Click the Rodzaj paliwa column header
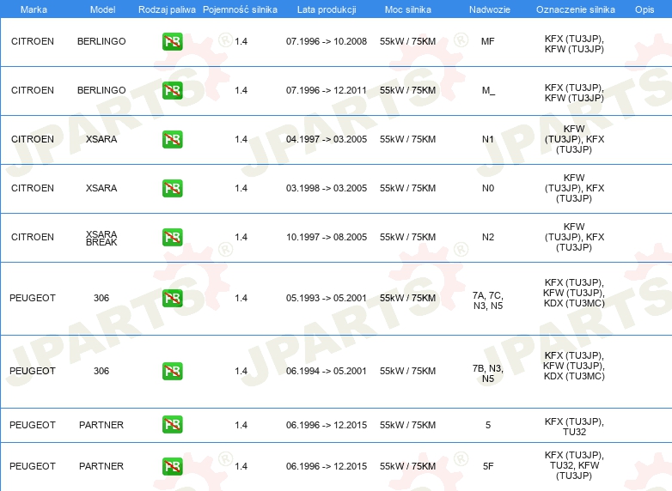The height and width of the screenshot is (491, 672). coord(167,9)
